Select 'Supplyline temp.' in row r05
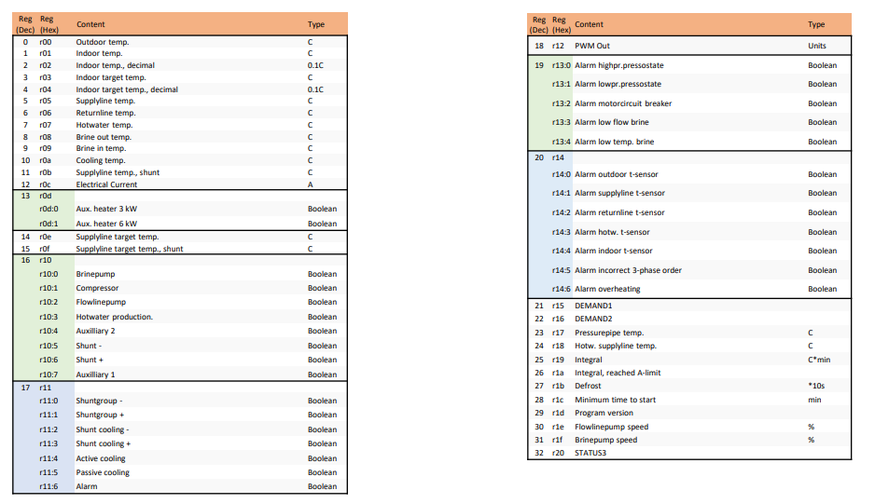This screenshot has width=875, height=504. point(105,101)
